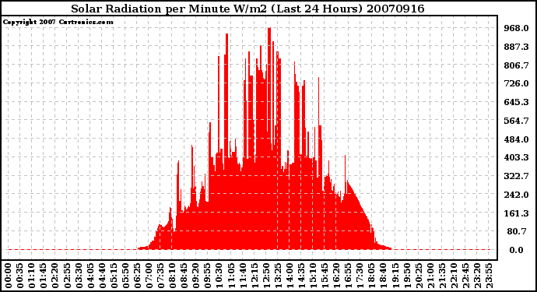This screenshot has height=292, width=537.
Task: Click the 11:40 time label
Action: pyautogui.click(x=242, y=276)
